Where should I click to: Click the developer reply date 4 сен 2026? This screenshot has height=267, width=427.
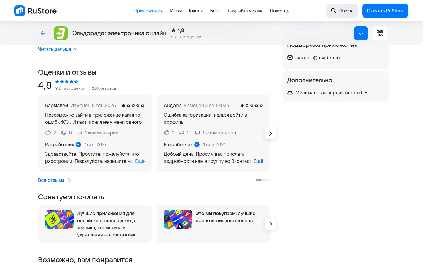(x=214, y=144)
